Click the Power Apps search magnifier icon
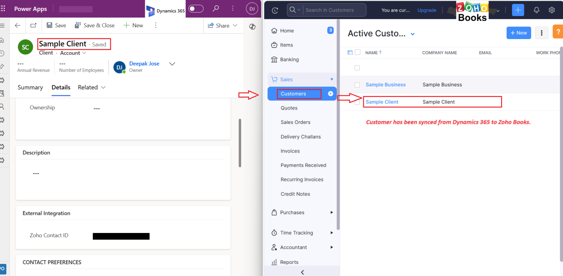The height and width of the screenshot is (276, 563). (216, 9)
